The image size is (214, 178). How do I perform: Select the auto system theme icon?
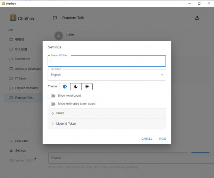65,87
